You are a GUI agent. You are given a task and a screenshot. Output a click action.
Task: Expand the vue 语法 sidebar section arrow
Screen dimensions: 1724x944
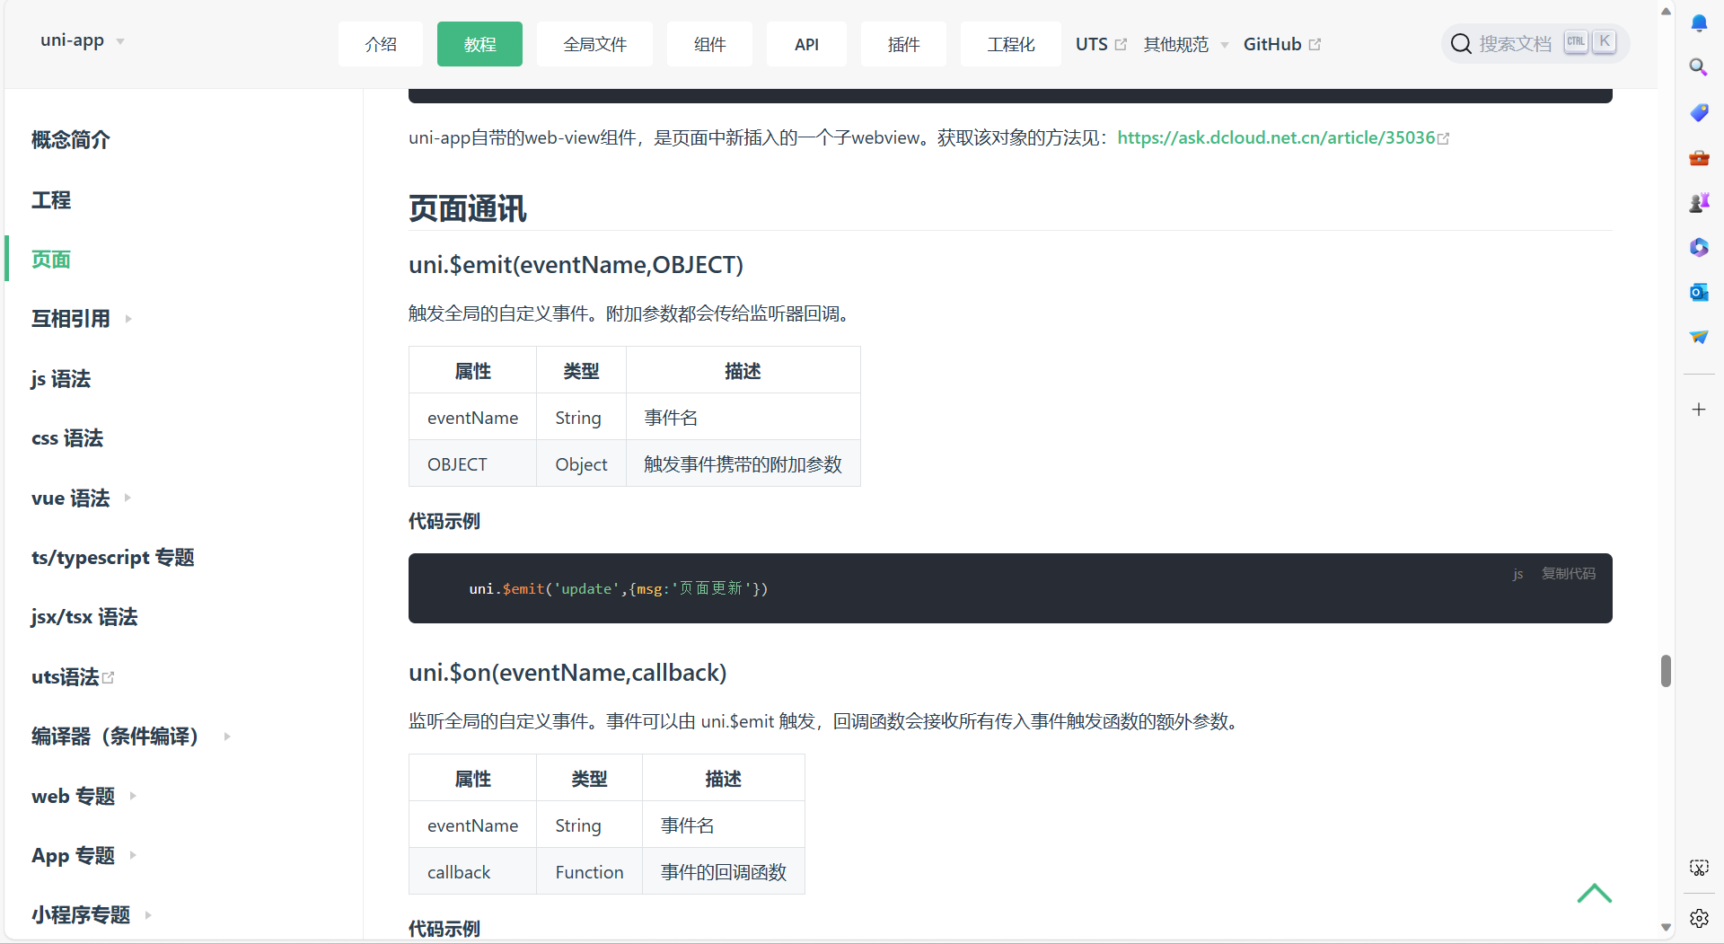(128, 498)
